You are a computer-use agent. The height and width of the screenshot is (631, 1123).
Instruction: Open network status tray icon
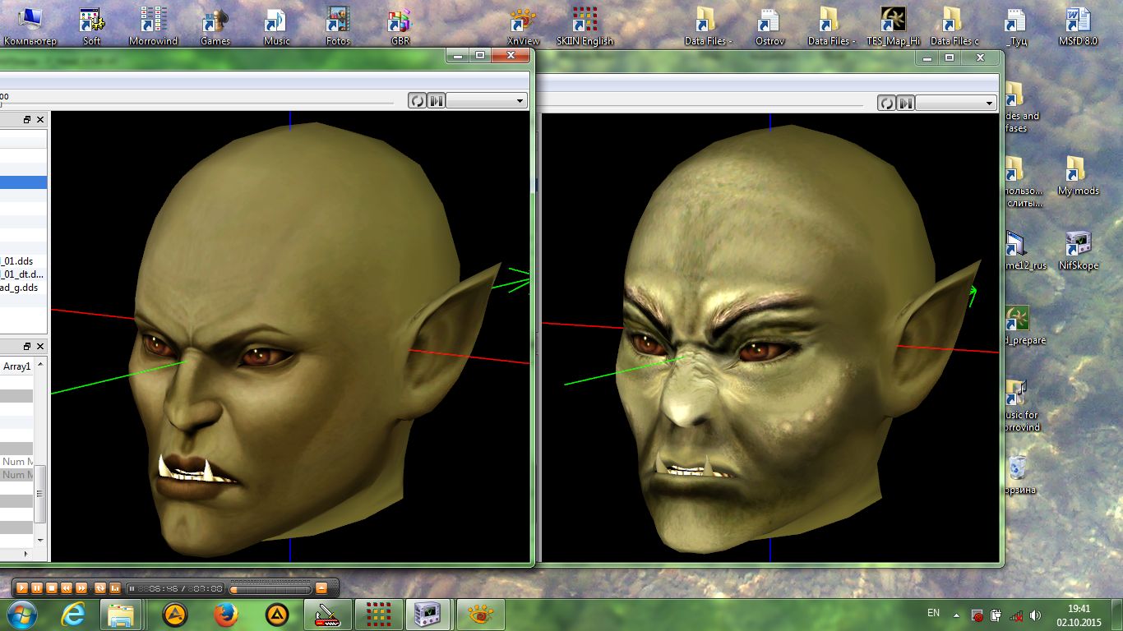(1016, 615)
